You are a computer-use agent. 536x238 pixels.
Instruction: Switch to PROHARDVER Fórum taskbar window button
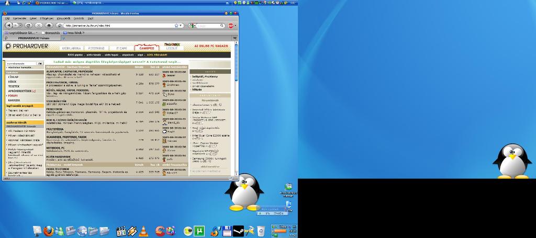tap(53, 3)
